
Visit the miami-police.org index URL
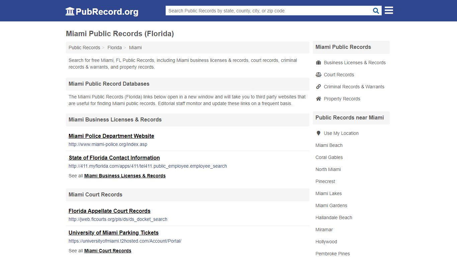pos(108,145)
